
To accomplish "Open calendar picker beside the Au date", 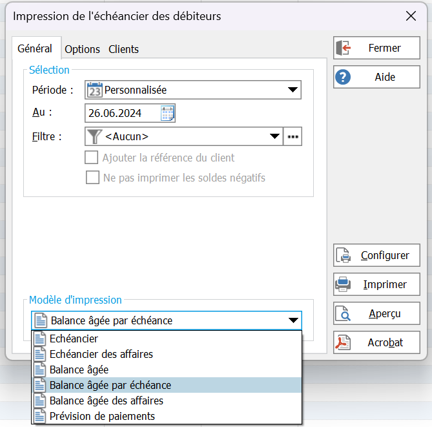I will coord(167,113).
